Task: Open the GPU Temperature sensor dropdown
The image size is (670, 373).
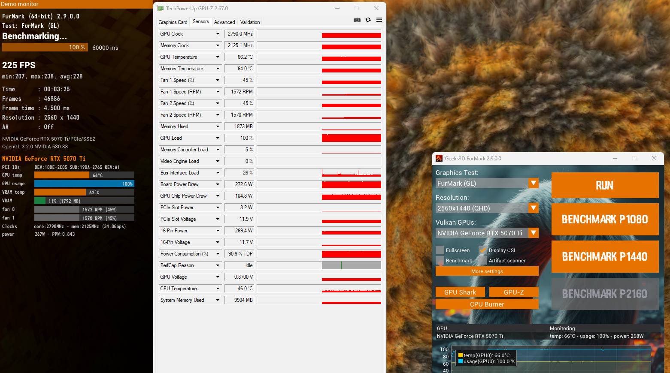Action: click(218, 57)
